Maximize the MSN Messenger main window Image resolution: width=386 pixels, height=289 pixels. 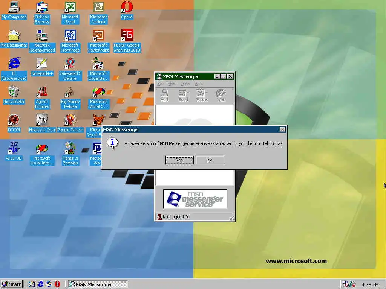tap(223, 76)
